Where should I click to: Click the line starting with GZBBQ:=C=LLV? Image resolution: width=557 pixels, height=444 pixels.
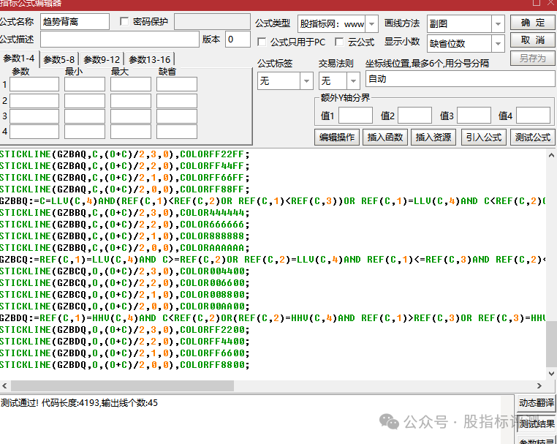pyautogui.click(x=273, y=201)
